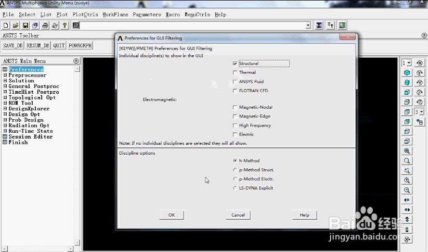
Task: Expand General Postproc in main menu
Action: (5, 86)
